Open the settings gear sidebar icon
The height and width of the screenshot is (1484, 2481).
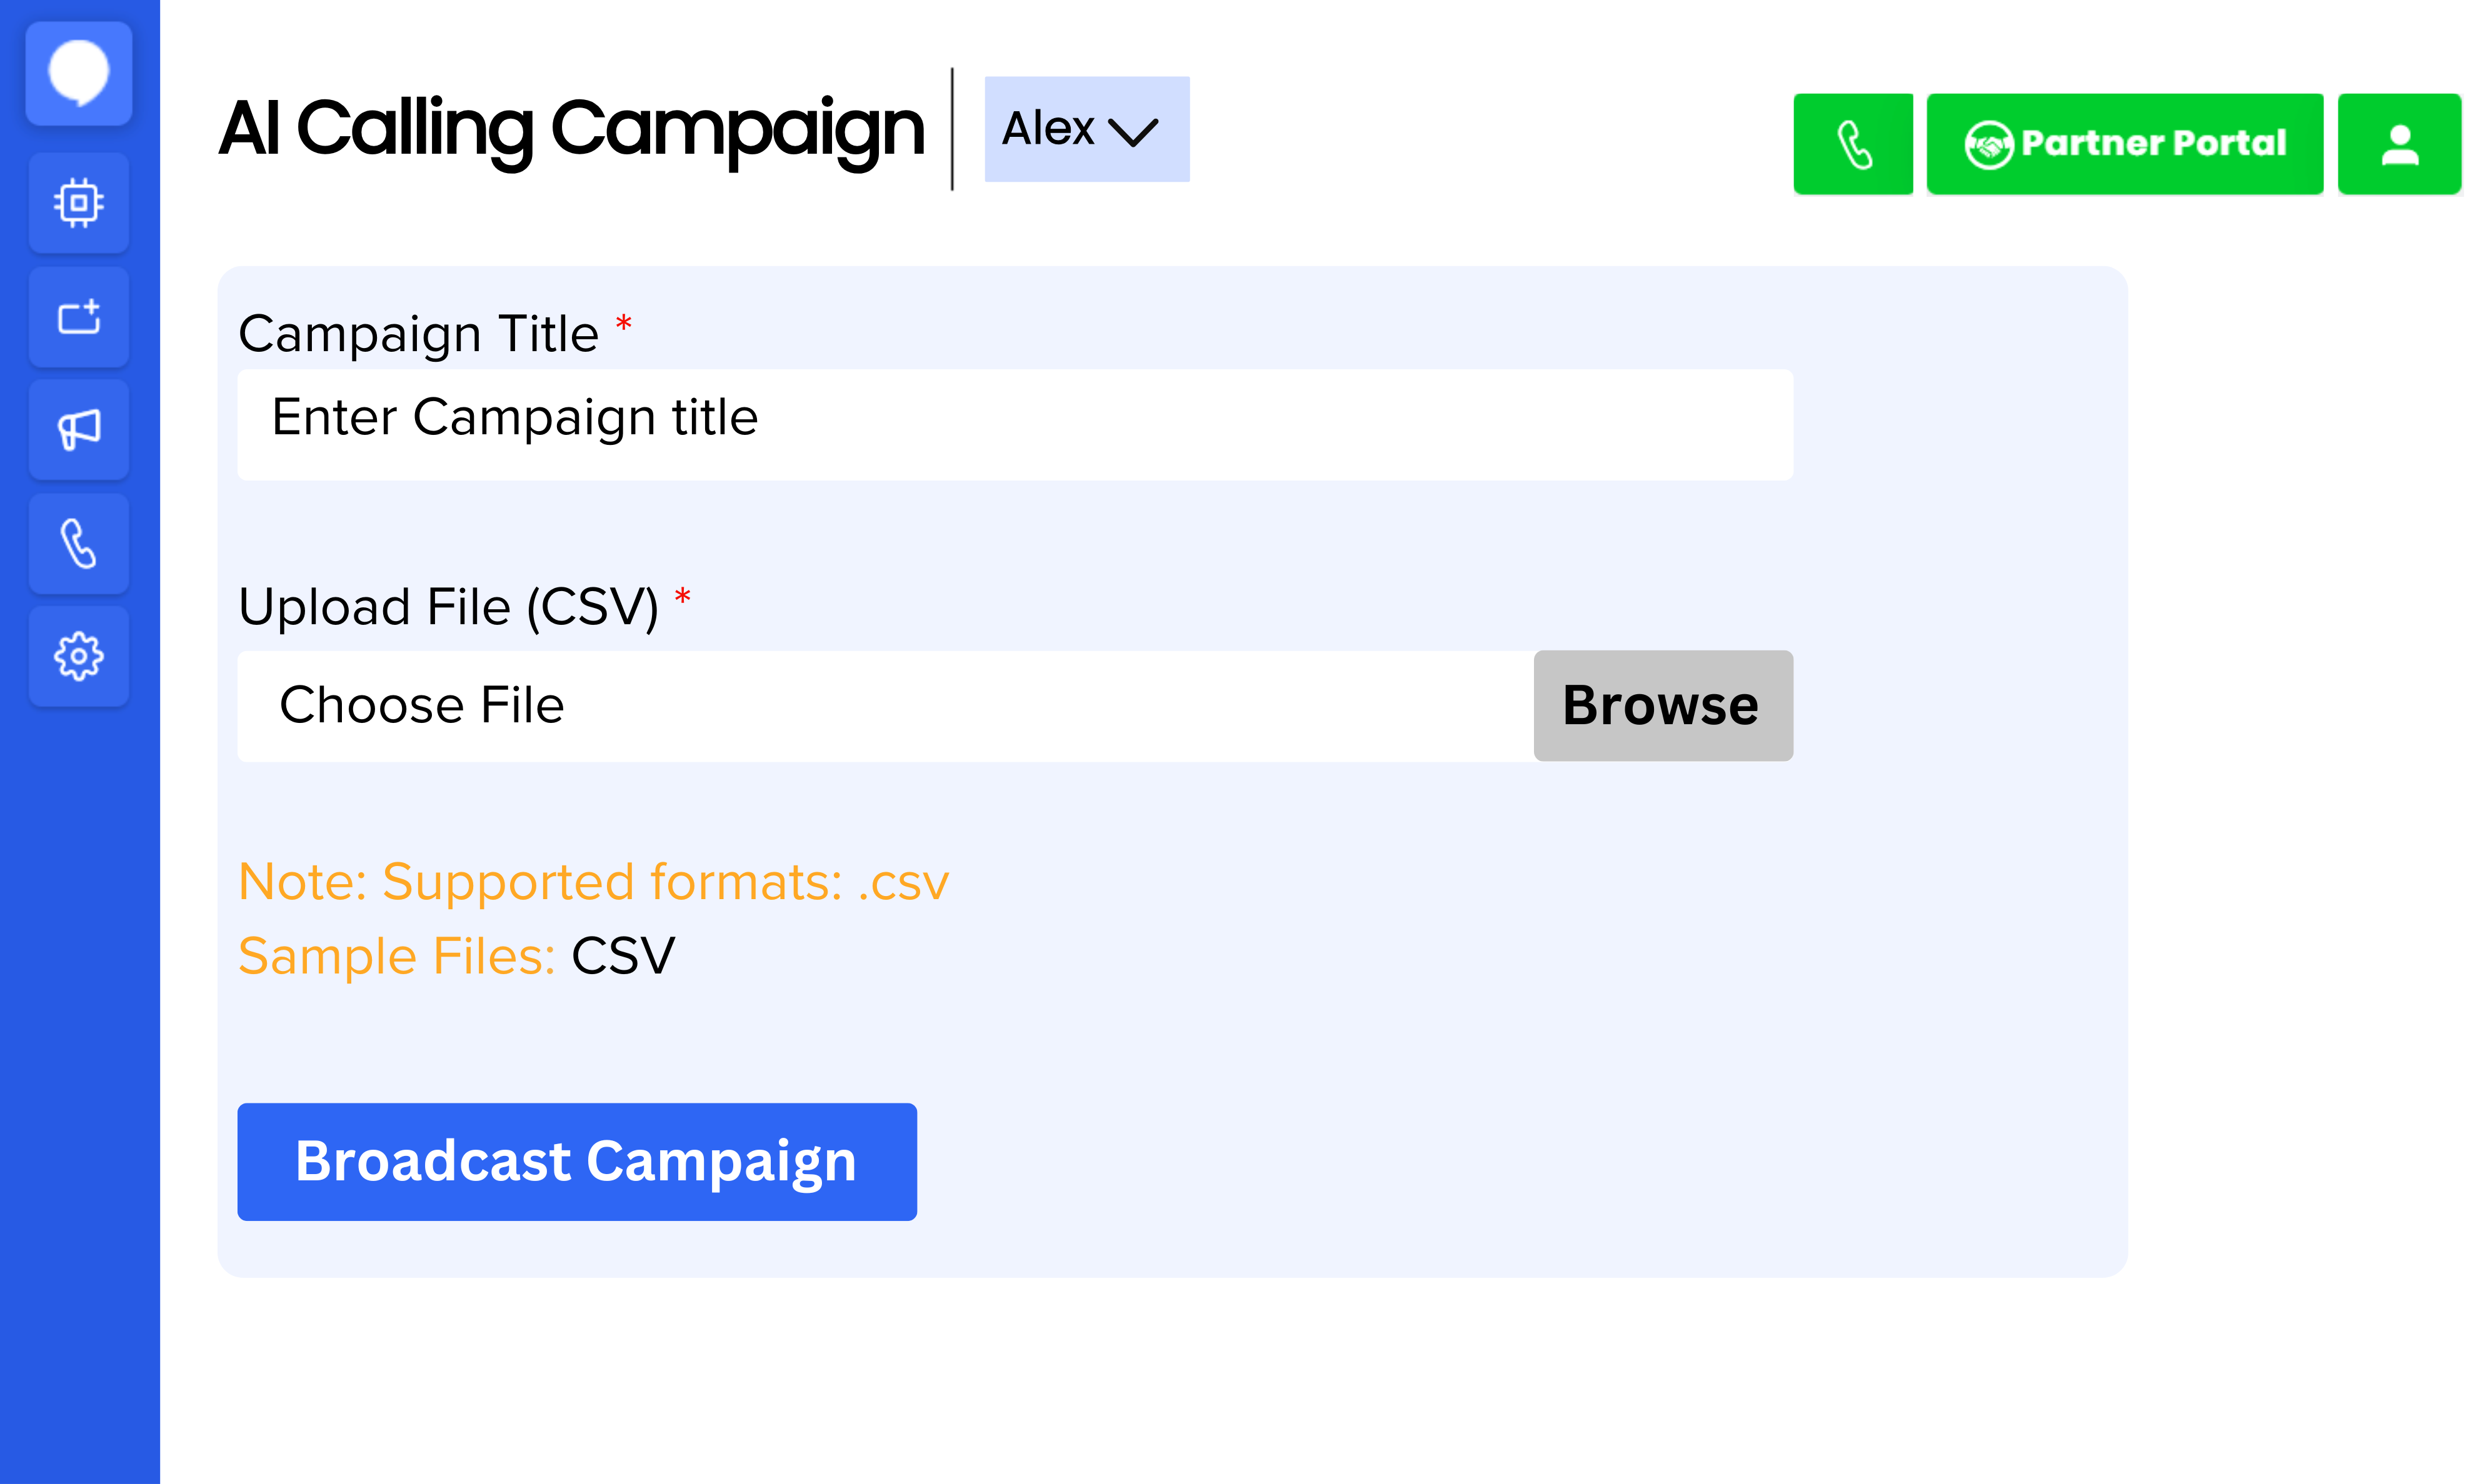pyautogui.click(x=78, y=657)
